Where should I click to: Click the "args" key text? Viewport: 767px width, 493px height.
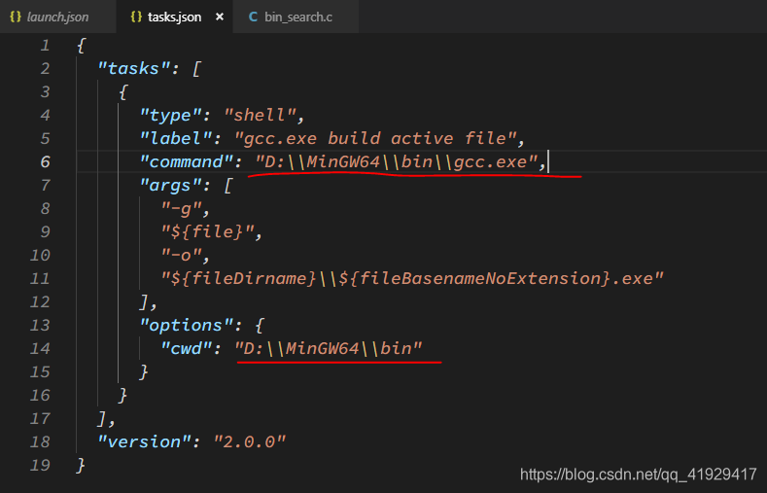pos(171,186)
